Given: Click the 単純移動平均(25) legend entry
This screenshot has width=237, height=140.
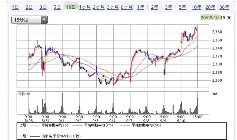Looking at the screenshot, I should (x=98, y=125).
